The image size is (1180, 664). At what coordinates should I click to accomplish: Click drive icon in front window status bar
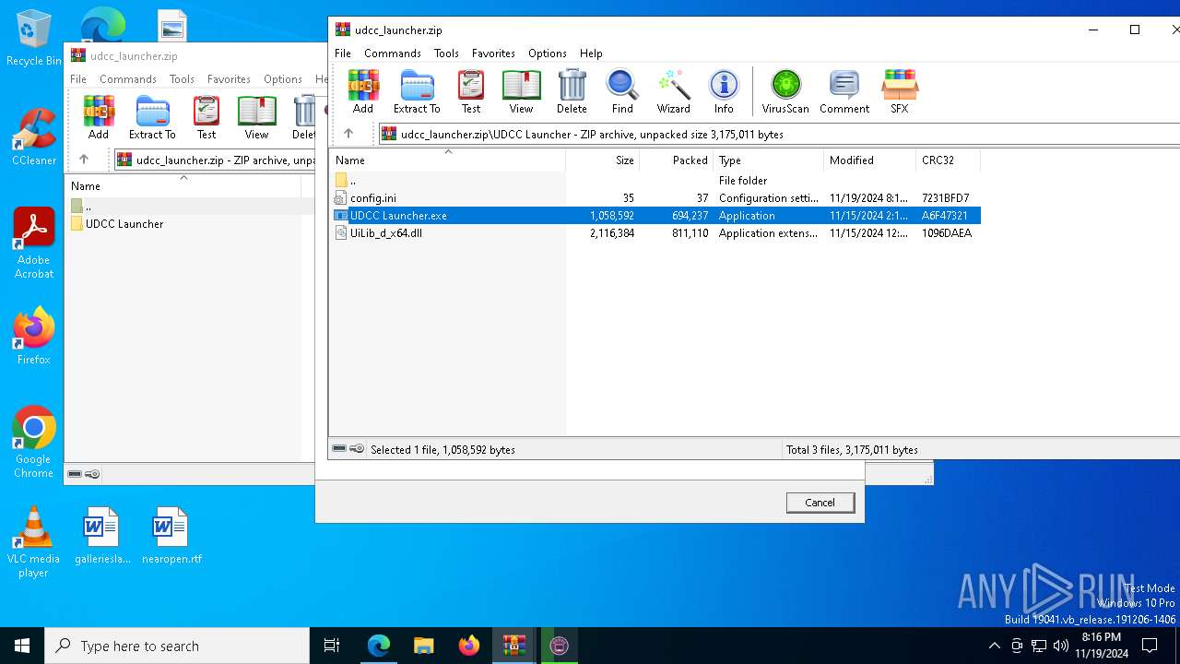point(339,449)
